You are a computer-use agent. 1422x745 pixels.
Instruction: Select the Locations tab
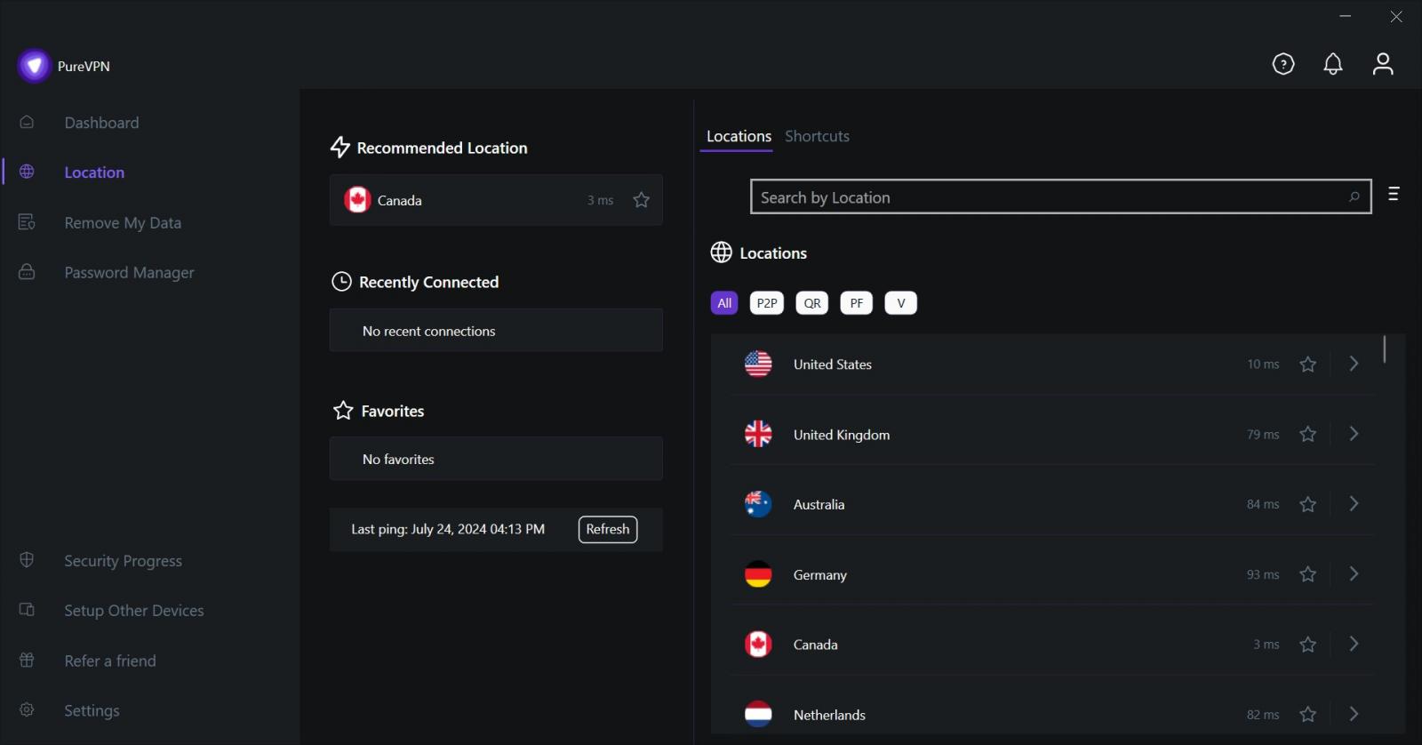tap(738, 136)
